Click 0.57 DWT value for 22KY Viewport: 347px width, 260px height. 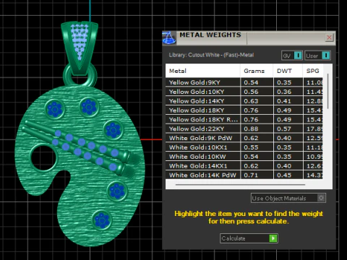point(284,129)
